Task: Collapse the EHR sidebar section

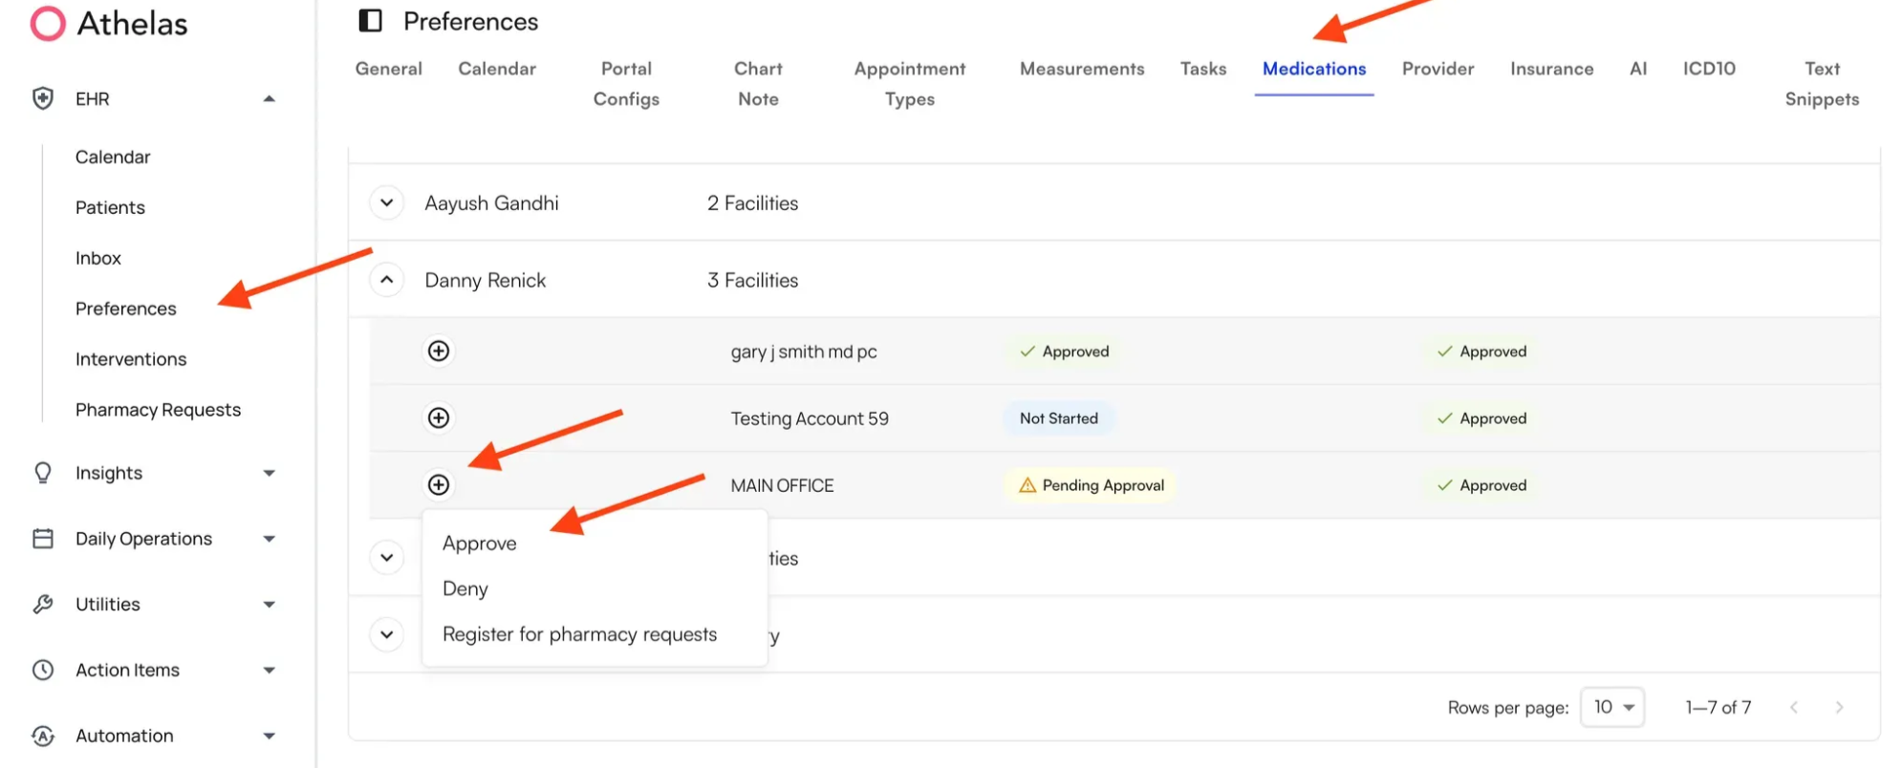Action: click(x=270, y=98)
